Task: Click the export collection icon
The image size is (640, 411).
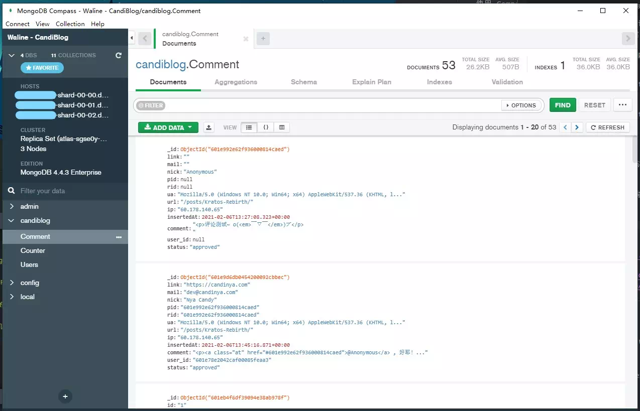Action: tap(209, 127)
